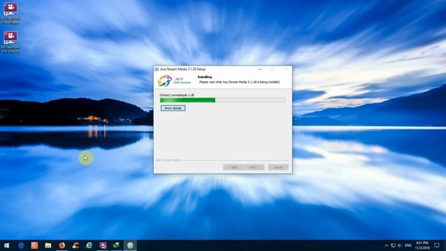This screenshot has height=251, width=446.
Task: Launch Microsoft Edge from the taskbar
Action: click(21, 245)
